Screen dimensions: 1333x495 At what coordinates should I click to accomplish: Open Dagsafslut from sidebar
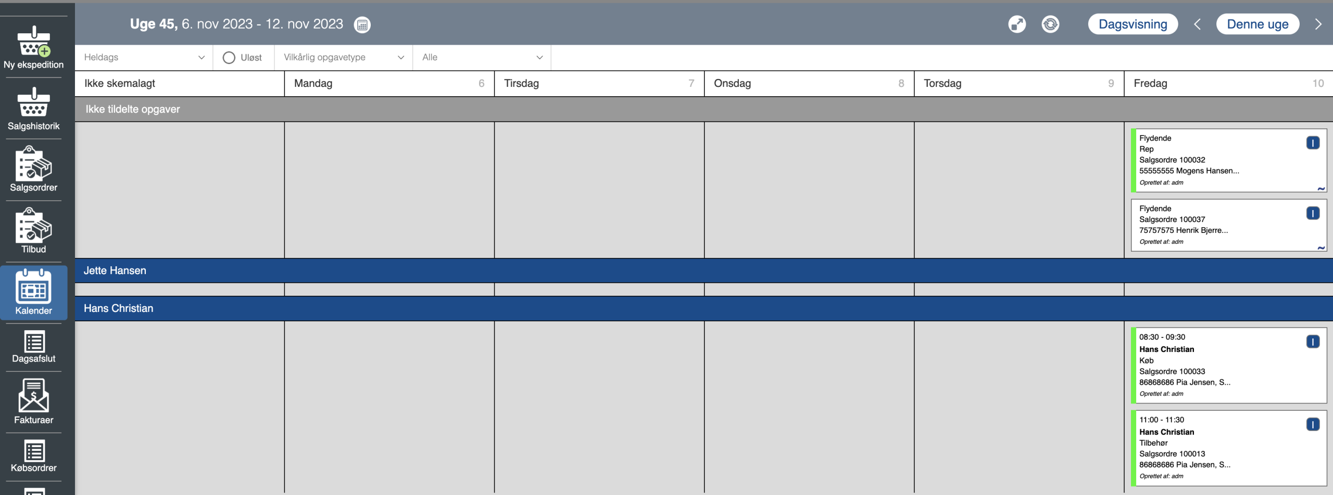[x=34, y=347]
